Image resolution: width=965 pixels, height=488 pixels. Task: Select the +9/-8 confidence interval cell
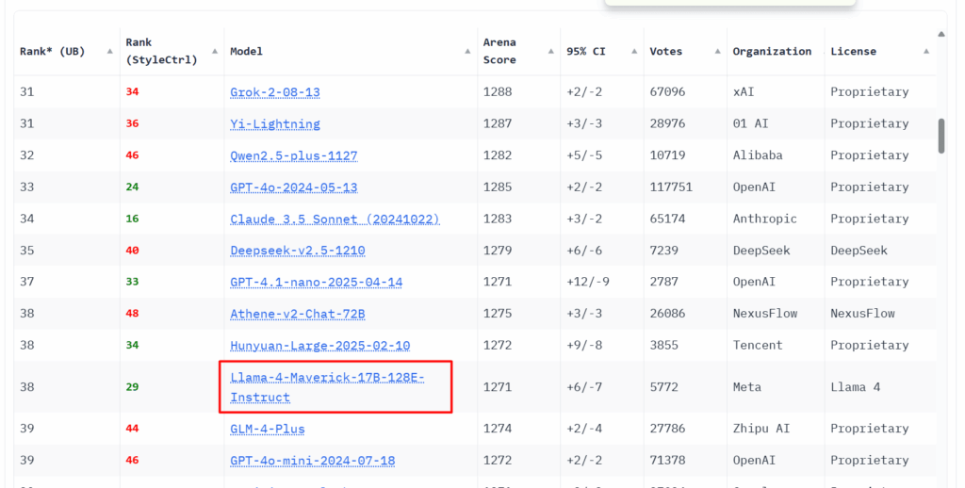coord(584,345)
